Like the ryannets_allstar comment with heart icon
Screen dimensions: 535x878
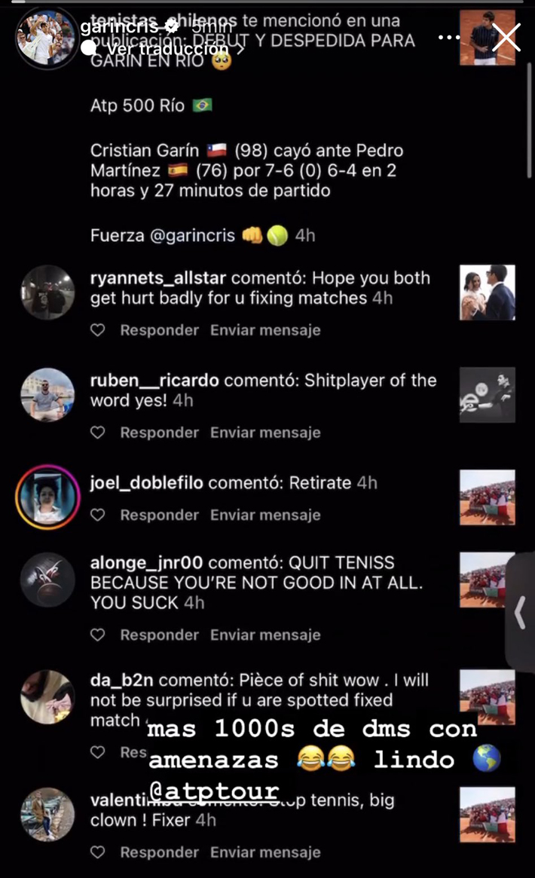(98, 330)
